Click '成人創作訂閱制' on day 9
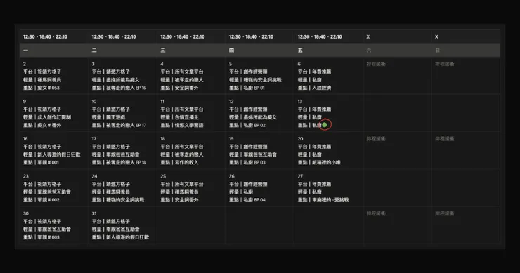The height and width of the screenshot is (273, 520). click(x=54, y=117)
